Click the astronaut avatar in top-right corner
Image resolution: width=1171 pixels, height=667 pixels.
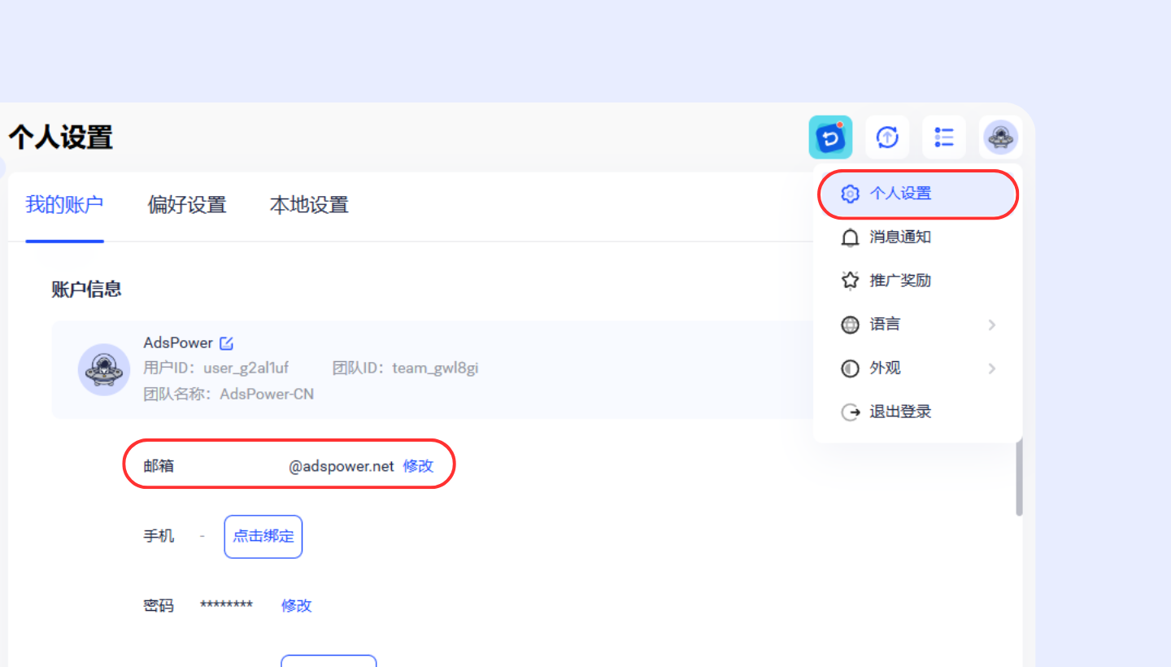coord(999,137)
